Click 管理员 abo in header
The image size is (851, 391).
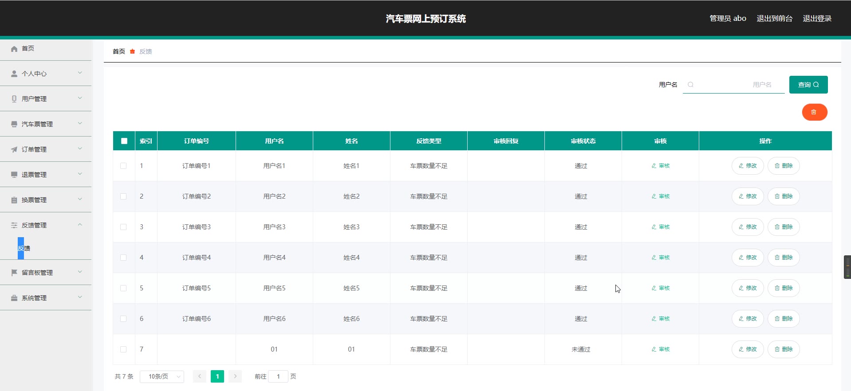pos(728,19)
